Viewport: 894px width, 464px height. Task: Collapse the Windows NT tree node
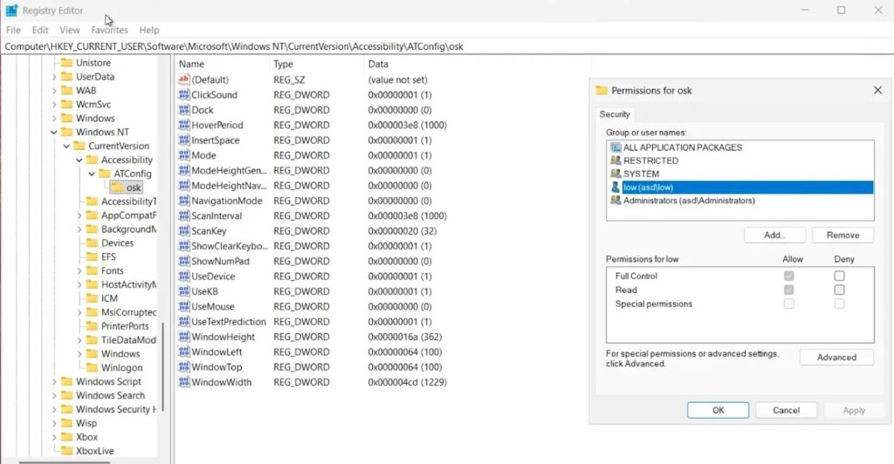click(x=54, y=133)
